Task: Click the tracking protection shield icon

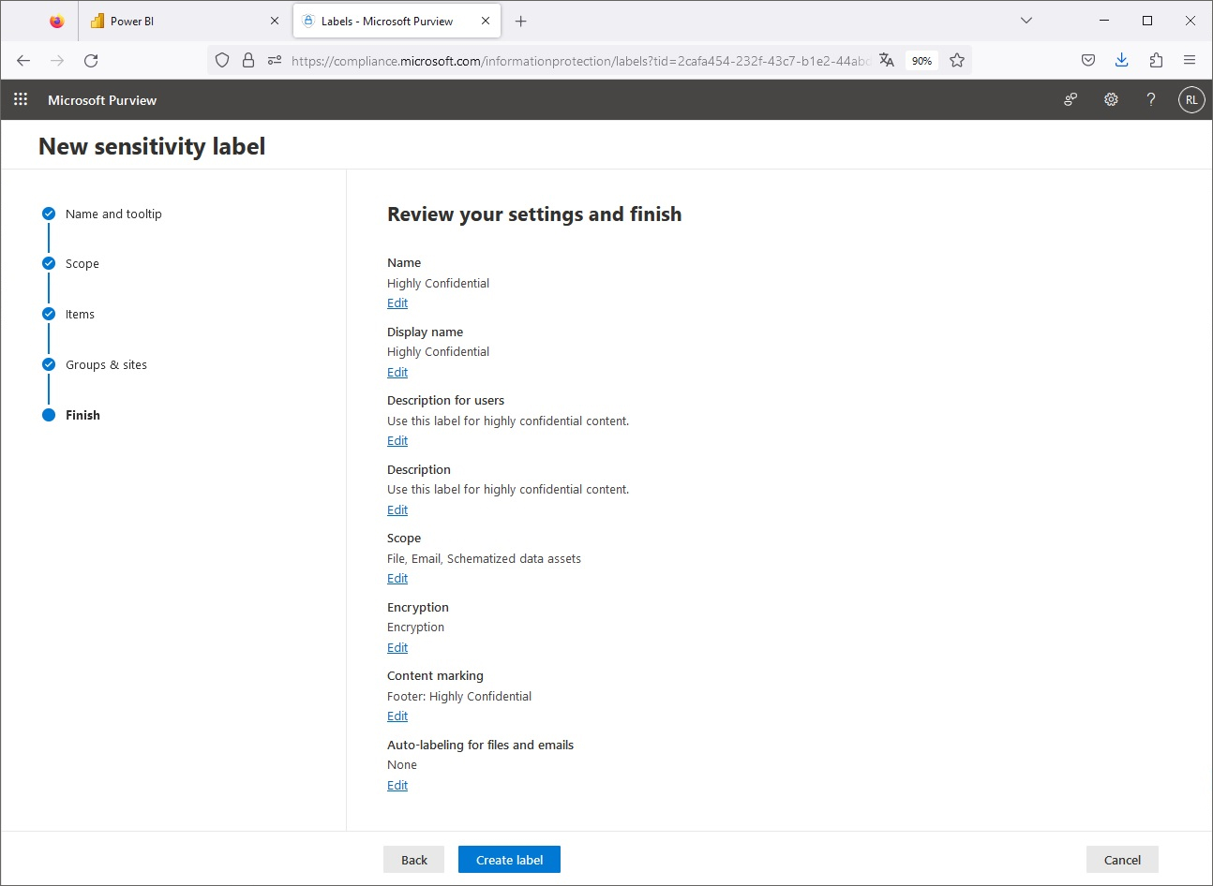Action: 221,59
